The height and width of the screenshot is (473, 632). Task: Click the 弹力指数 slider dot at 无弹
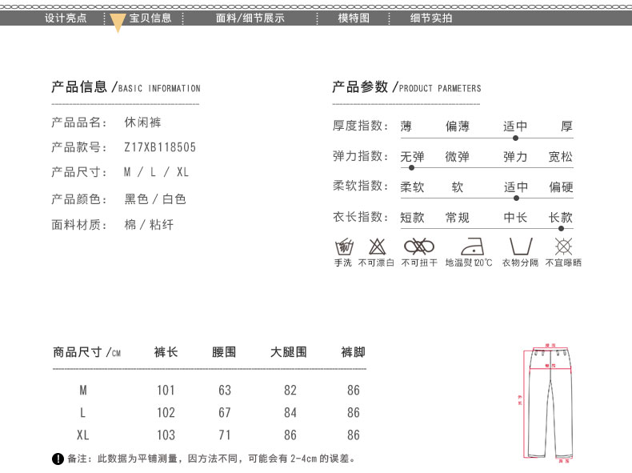(x=412, y=167)
